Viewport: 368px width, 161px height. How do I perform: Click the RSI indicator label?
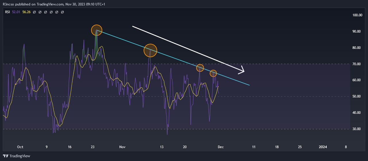[x=8, y=12]
